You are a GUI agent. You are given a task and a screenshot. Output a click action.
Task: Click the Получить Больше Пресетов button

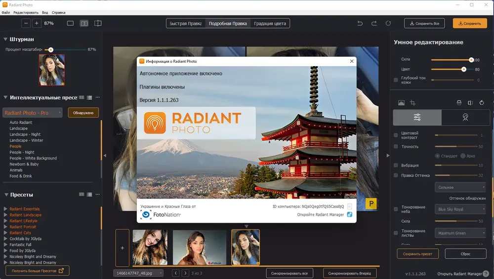pyautogui.click(x=38, y=271)
